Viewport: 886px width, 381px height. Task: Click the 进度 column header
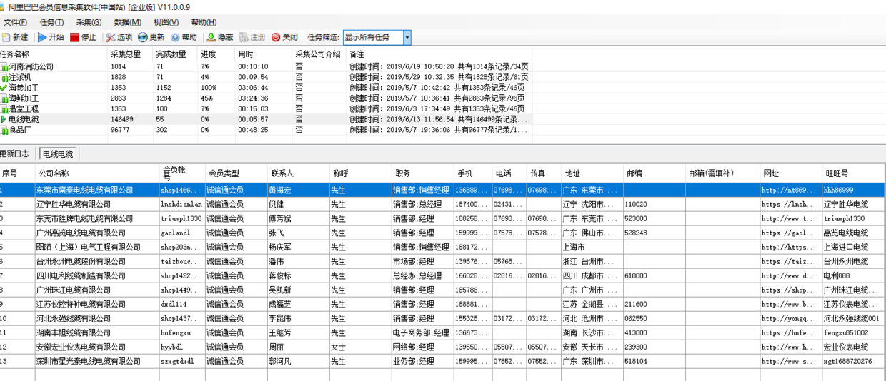(x=208, y=54)
